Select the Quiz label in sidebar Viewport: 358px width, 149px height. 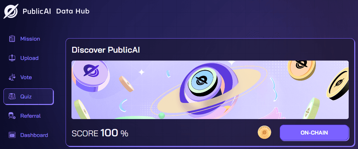(x=26, y=96)
